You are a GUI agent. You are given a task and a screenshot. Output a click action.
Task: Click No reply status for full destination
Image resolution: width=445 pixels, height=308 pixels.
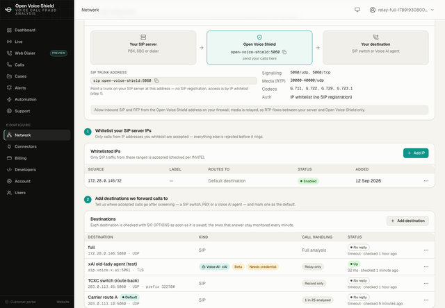[x=359, y=248]
